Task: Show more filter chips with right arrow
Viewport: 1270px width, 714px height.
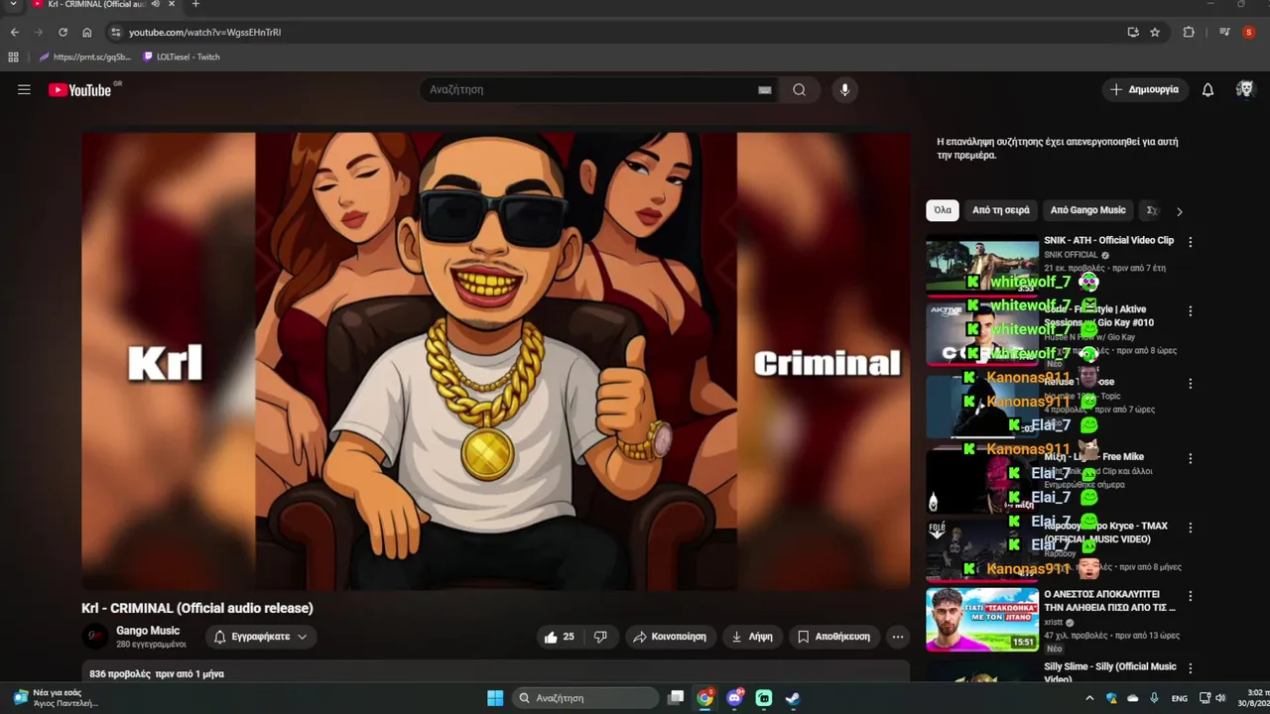Action: pos(1179,211)
